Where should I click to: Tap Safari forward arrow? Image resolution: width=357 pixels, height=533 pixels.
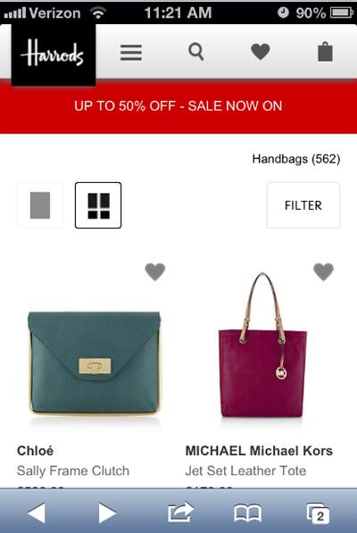click(x=107, y=512)
